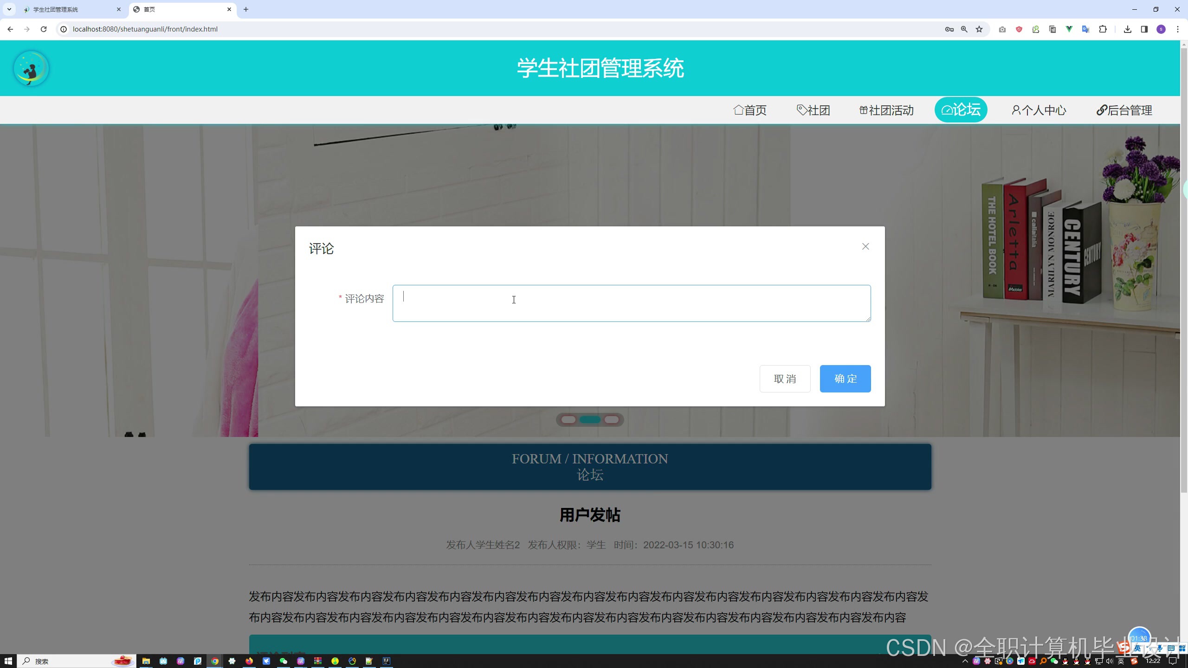Open 个人中心 in navigation bar

pyautogui.click(x=1039, y=110)
